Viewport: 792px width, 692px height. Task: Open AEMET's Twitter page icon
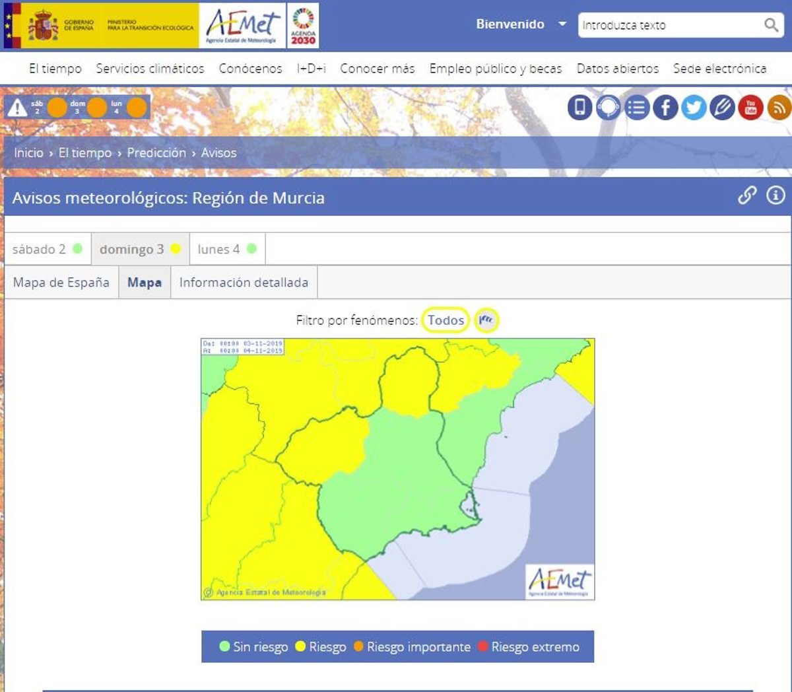coord(694,108)
